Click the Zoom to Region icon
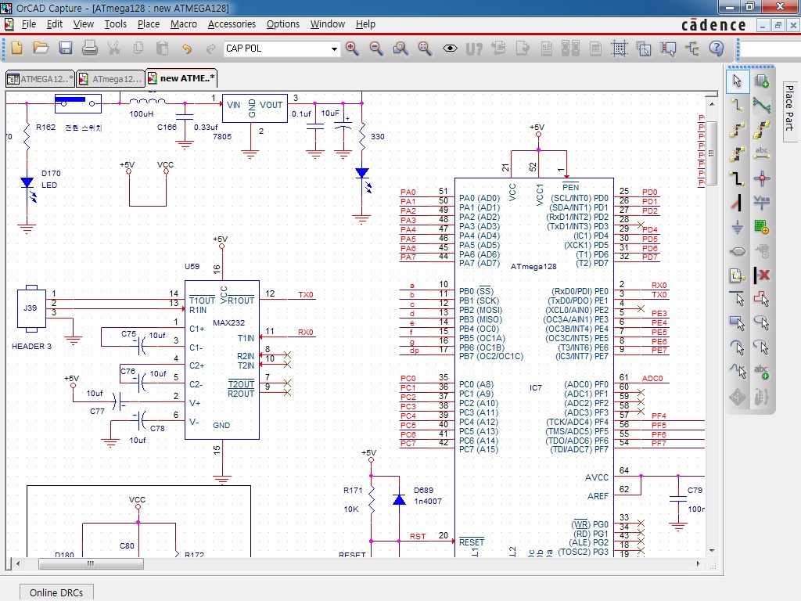The width and height of the screenshot is (801, 601). click(x=401, y=48)
